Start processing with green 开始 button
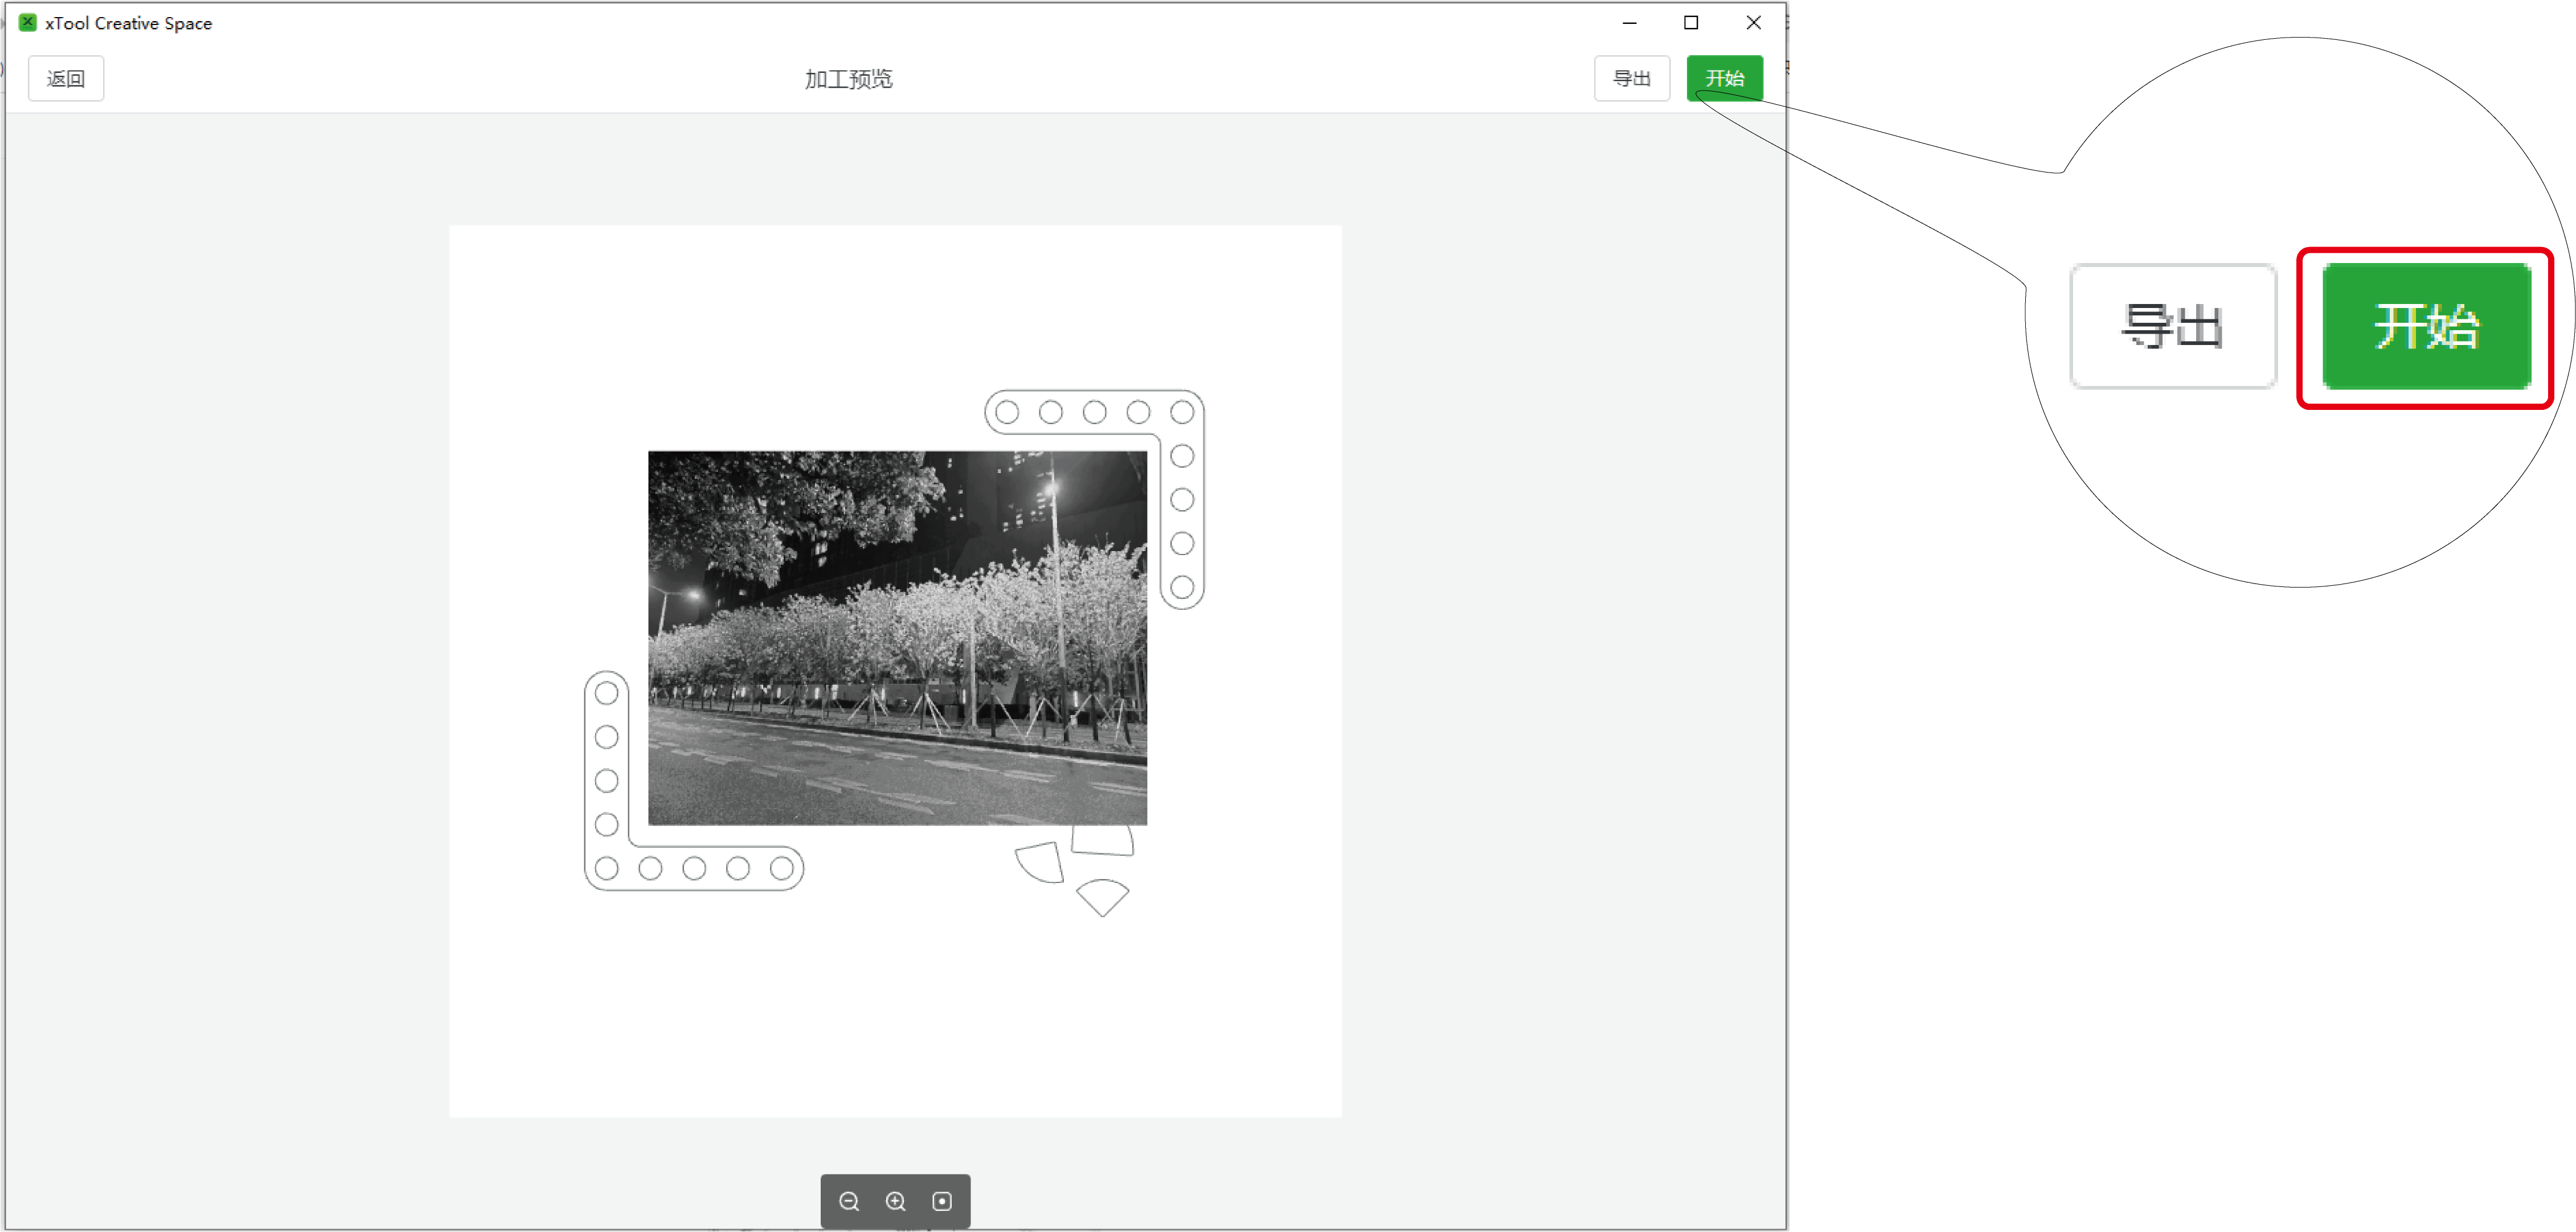2576x1232 pixels. pyautogui.click(x=1724, y=78)
